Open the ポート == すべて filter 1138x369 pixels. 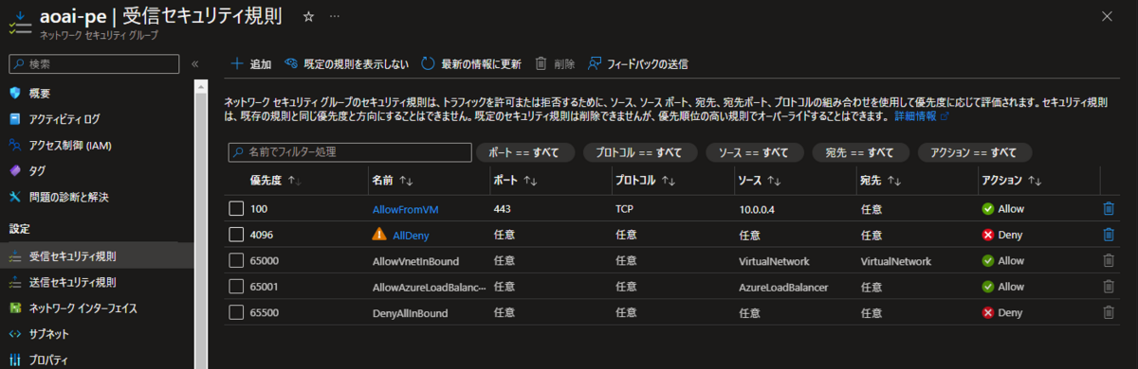pyautogui.click(x=524, y=152)
